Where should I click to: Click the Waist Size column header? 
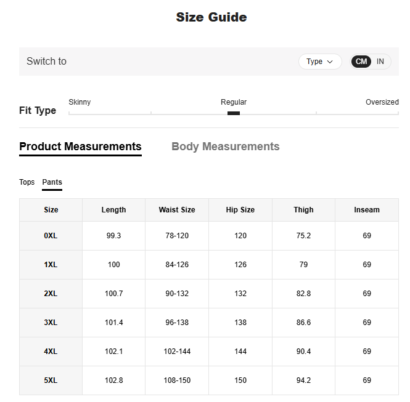[177, 210]
